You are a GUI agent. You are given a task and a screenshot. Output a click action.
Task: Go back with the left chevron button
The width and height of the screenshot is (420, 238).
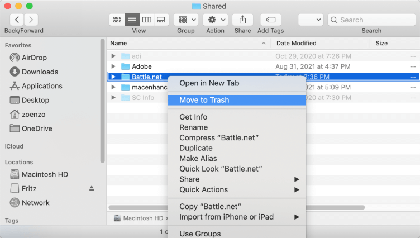coord(17,20)
